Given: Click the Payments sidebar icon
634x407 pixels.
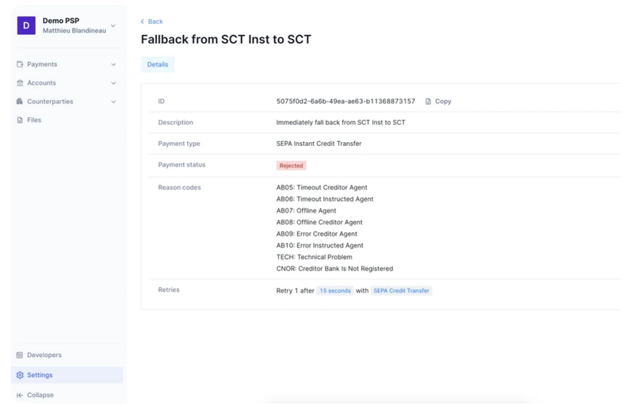Looking at the screenshot, I should click(x=20, y=64).
